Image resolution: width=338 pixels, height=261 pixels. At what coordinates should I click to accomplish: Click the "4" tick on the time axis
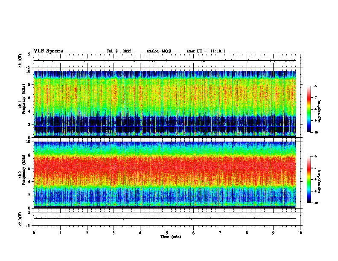tap(140, 233)
